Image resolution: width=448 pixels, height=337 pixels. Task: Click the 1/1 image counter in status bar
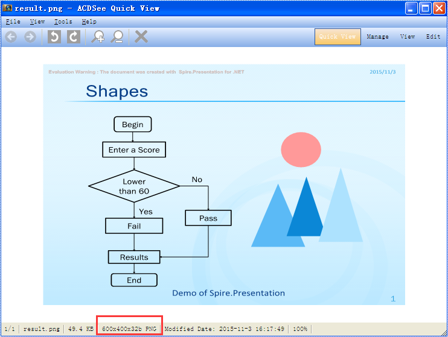tap(10, 329)
